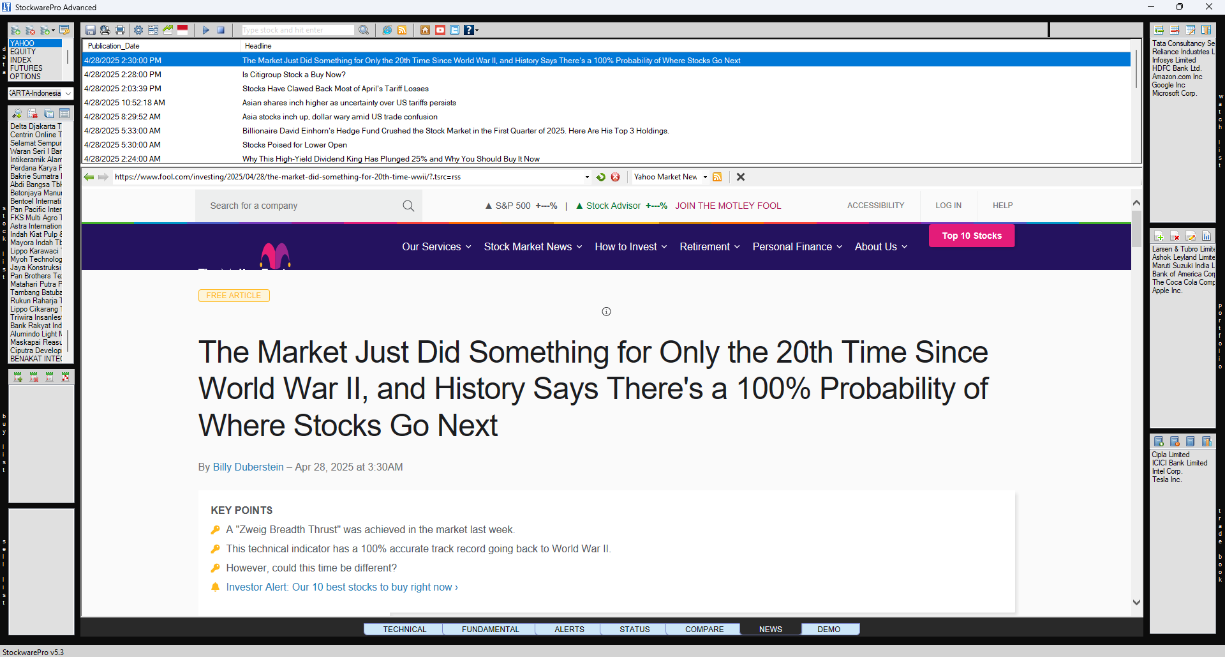Click the browser stop red X icon

[x=615, y=177]
